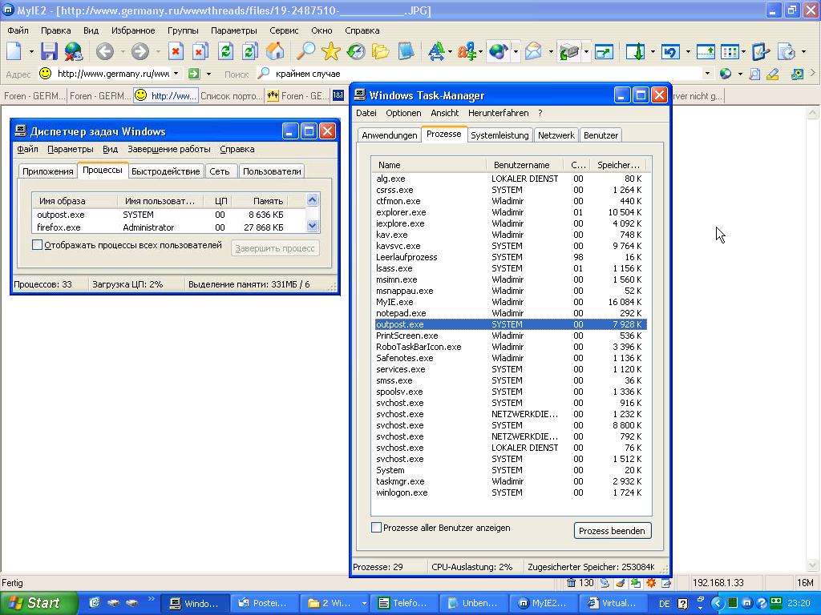
Task: Open the printer icon dropdown arrow
Action: pos(586,51)
